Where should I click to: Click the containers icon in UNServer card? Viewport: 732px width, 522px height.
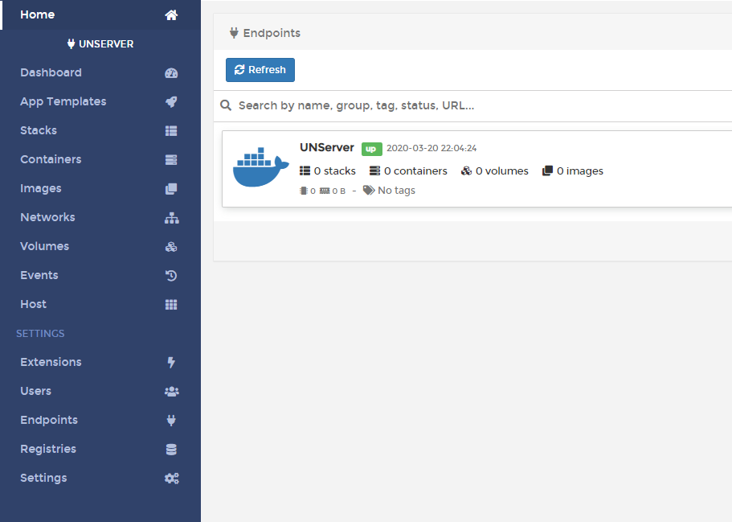pos(375,171)
